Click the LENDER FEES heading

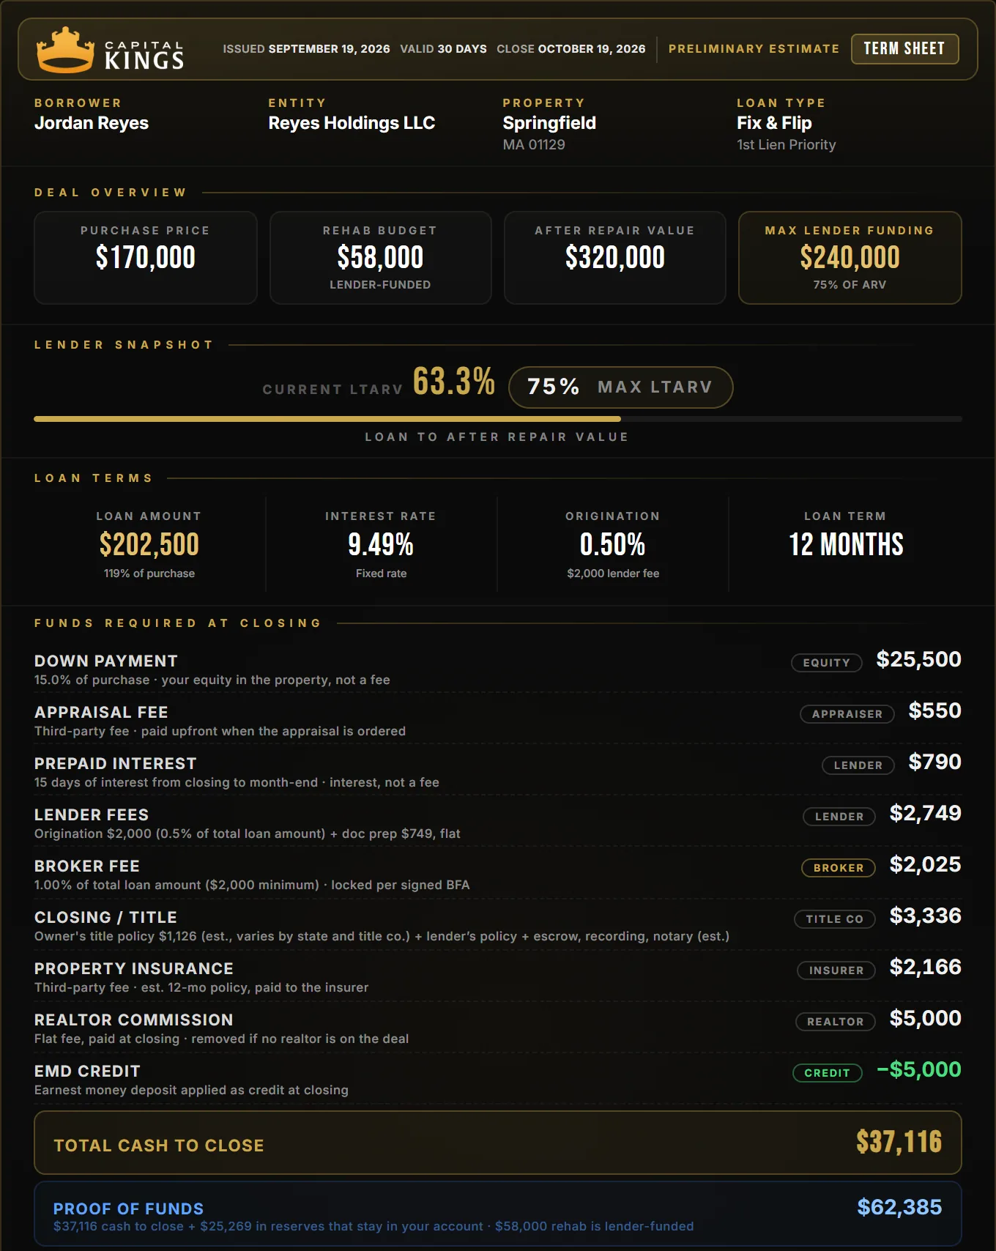point(92,814)
